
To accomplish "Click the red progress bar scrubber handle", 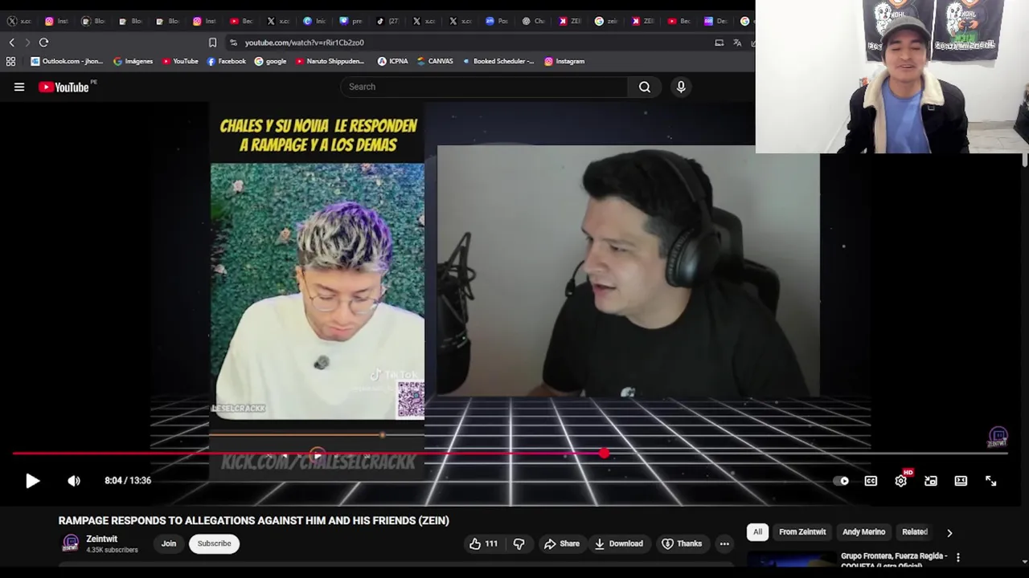I will coord(604,454).
